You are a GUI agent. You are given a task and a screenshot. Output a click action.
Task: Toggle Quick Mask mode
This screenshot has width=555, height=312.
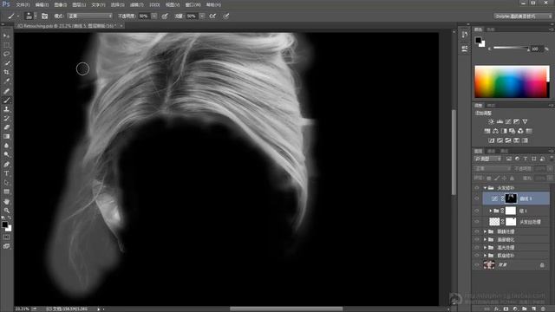tap(6, 237)
